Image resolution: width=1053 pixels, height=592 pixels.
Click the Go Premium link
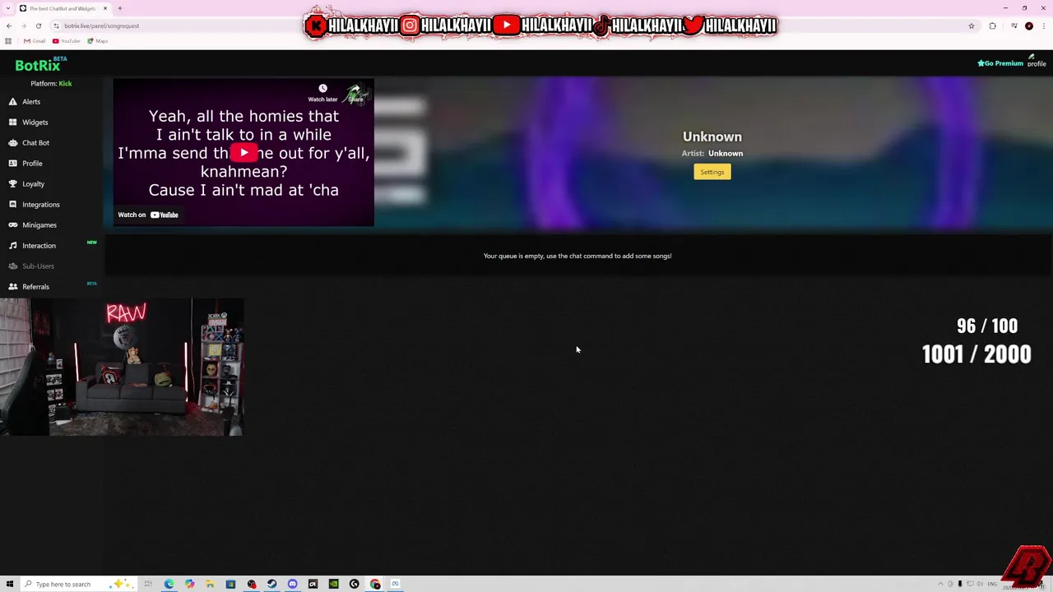click(1000, 63)
